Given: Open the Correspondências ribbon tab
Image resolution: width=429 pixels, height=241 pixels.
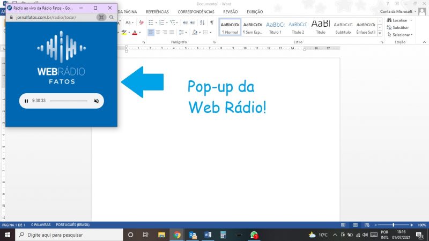Looking at the screenshot, I should pyautogui.click(x=196, y=12).
